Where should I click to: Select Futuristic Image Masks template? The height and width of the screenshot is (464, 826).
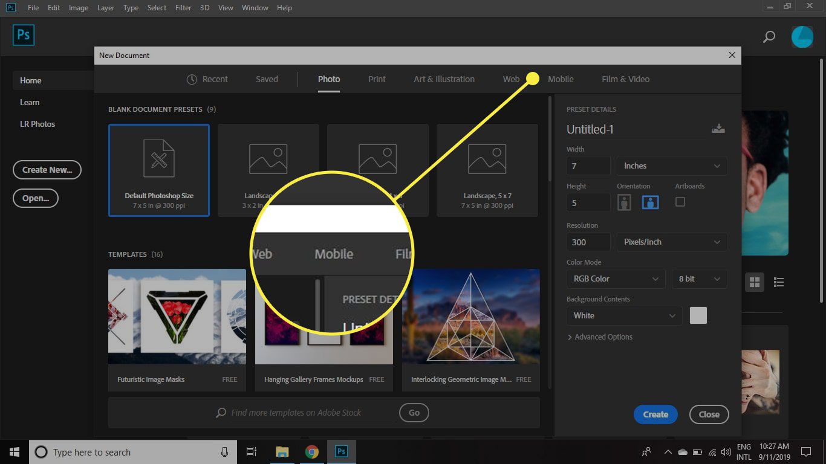tap(177, 330)
